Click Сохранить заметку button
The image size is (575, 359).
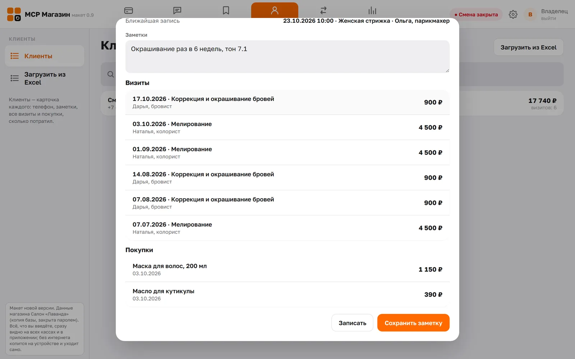pos(413,323)
